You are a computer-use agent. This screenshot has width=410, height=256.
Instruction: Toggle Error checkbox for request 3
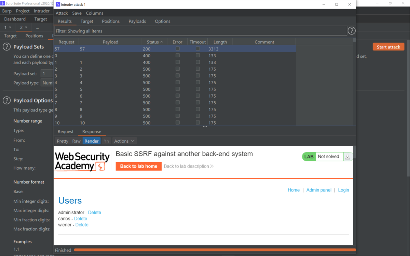177,75
